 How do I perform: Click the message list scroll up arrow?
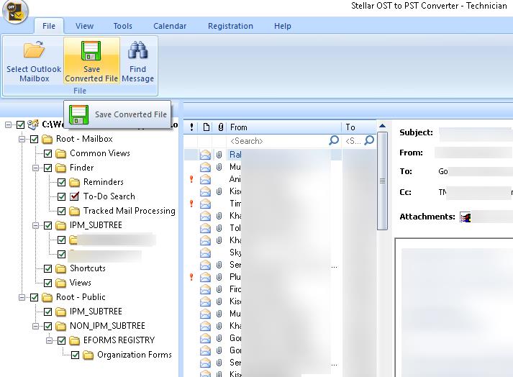[x=382, y=126]
